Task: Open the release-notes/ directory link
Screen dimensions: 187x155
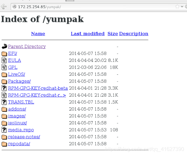Action: click(x=24, y=137)
